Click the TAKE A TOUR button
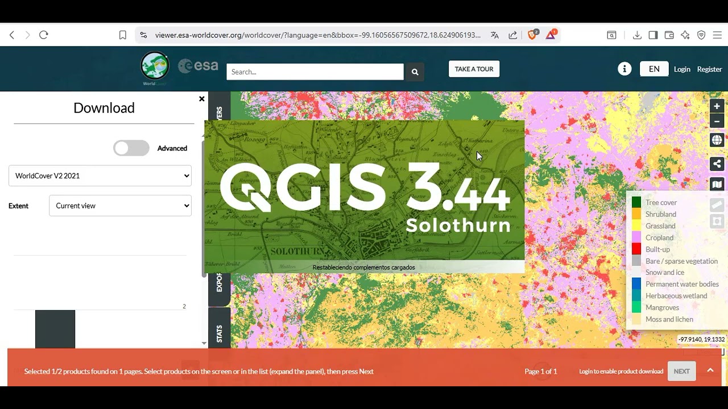Viewport: 728px width, 409px height. point(474,69)
